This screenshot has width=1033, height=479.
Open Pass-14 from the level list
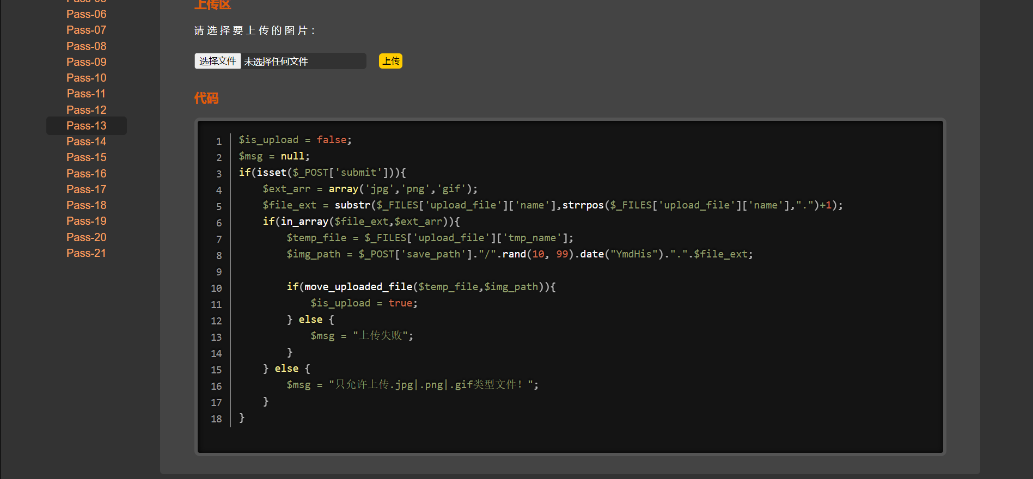(86, 142)
